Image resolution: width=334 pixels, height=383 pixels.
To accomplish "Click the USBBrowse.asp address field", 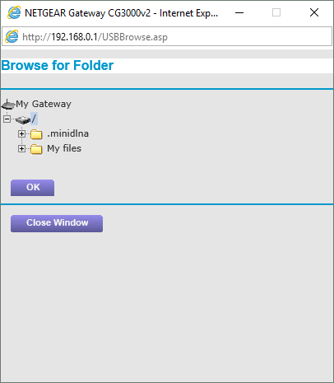I will 167,36.
